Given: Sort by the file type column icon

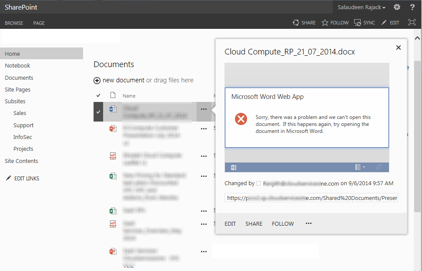Looking at the screenshot, I should point(113,95).
